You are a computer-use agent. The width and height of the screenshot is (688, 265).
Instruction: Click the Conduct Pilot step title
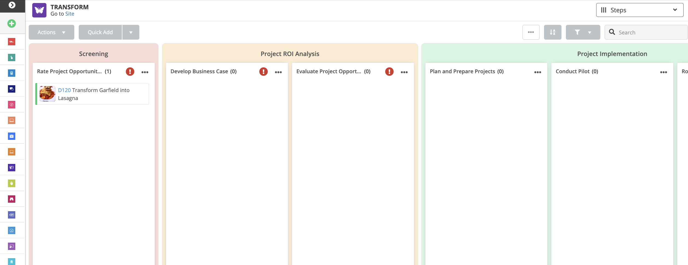573,71
